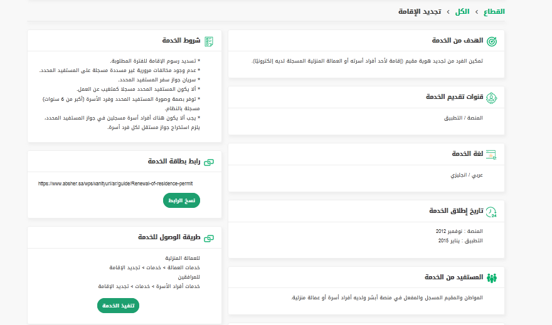This screenshot has height=325, width=552.
Task: Click the شروط الخدمة card heading
Action: click(x=181, y=41)
